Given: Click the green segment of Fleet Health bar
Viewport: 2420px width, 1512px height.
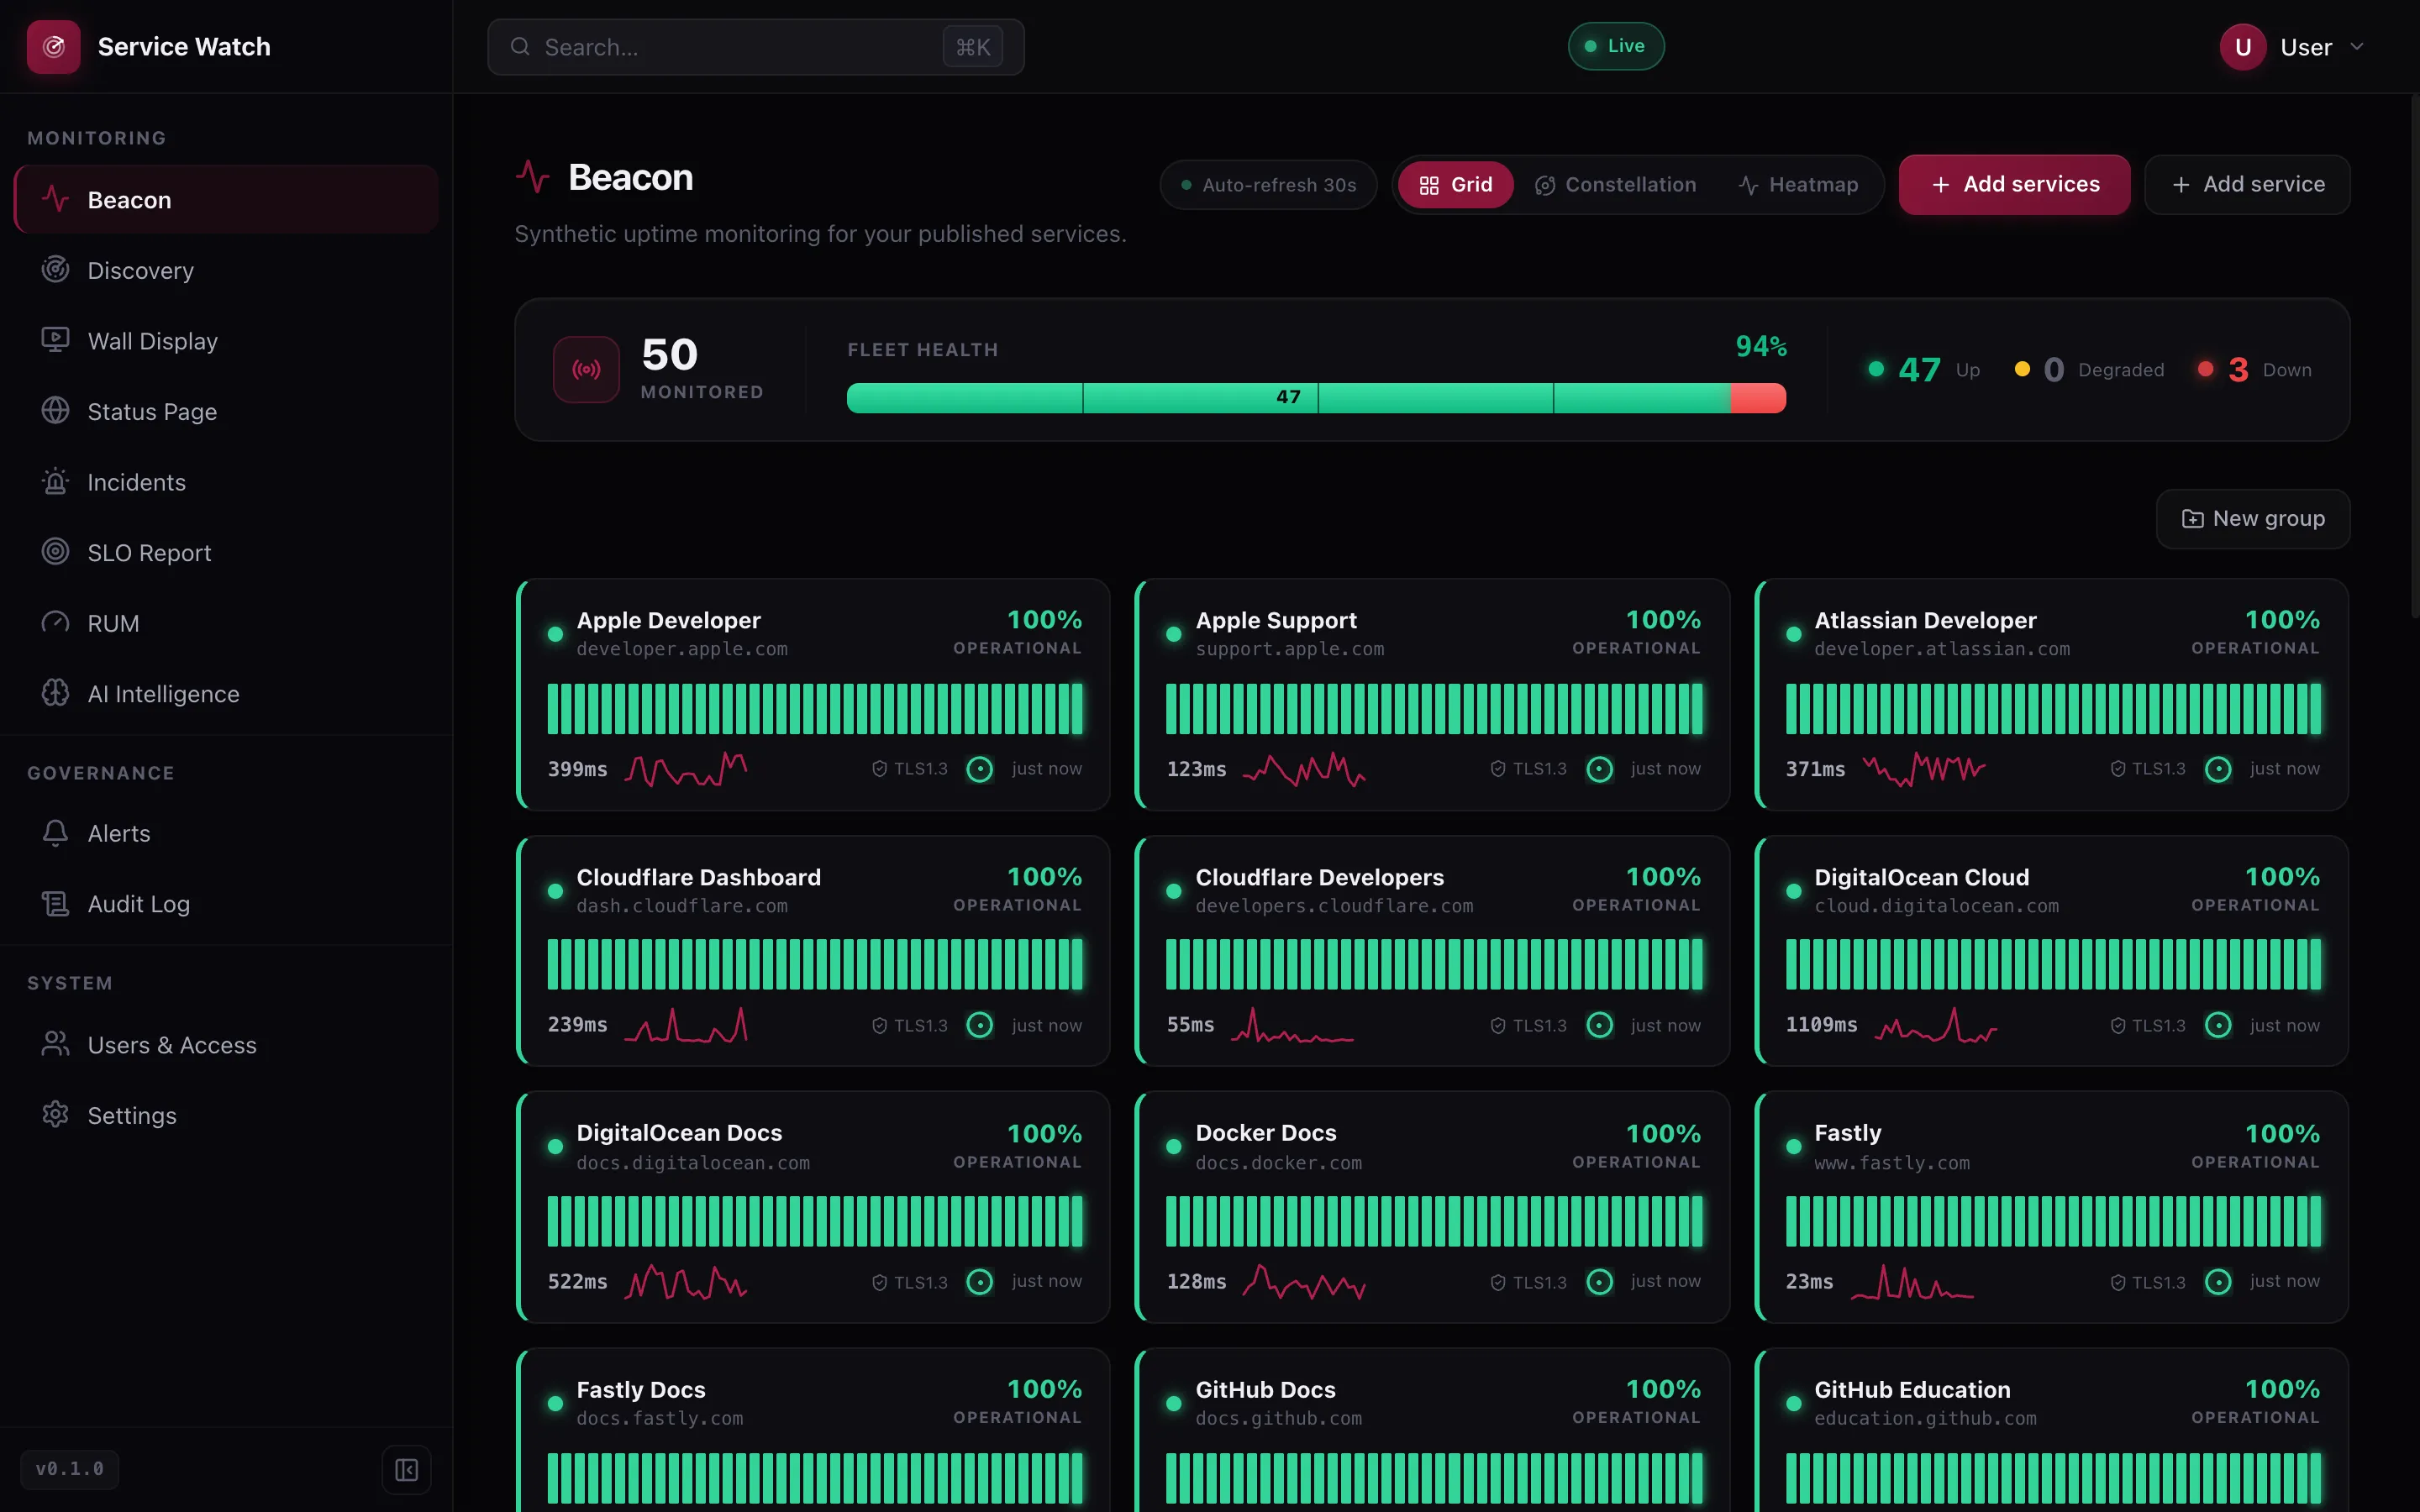Looking at the screenshot, I should coord(1288,398).
